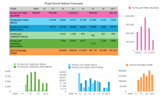The height and width of the screenshot is (100, 163).
Task: Click the 40,000 axis label on coho chart
Action: (x=63, y=72)
